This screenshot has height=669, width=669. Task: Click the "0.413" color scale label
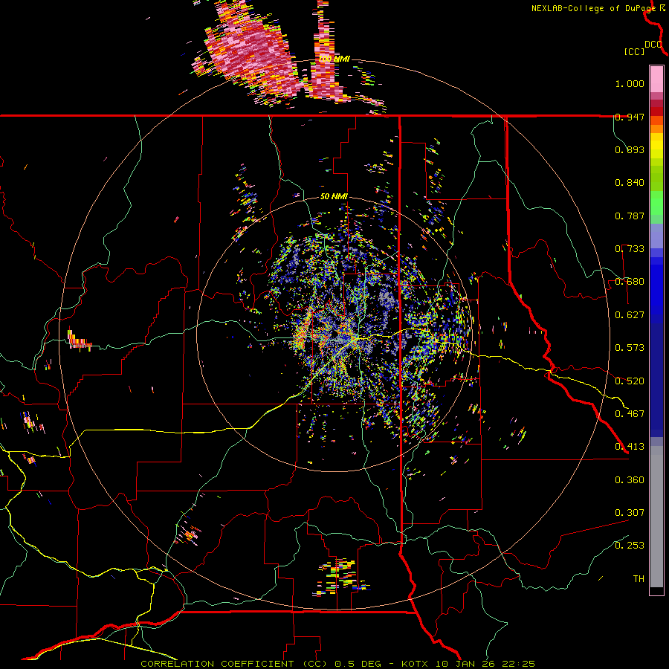[630, 447]
